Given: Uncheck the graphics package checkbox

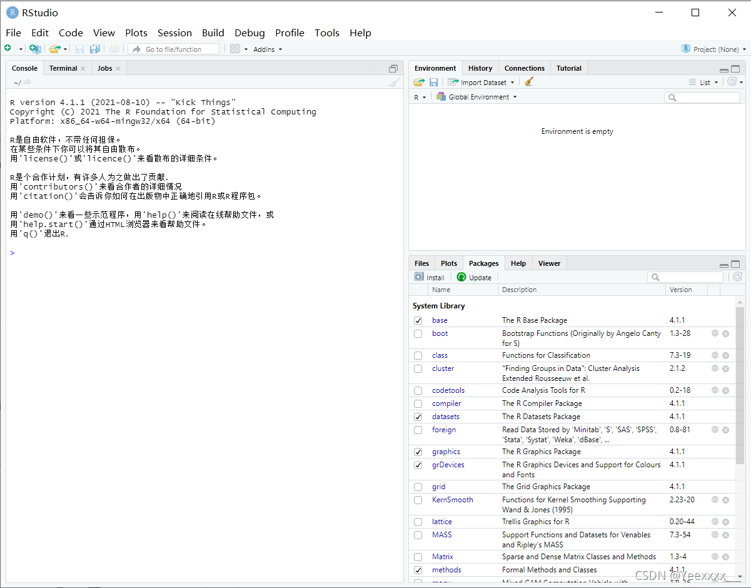Looking at the screenshot, I should click(x=418, y=452).
